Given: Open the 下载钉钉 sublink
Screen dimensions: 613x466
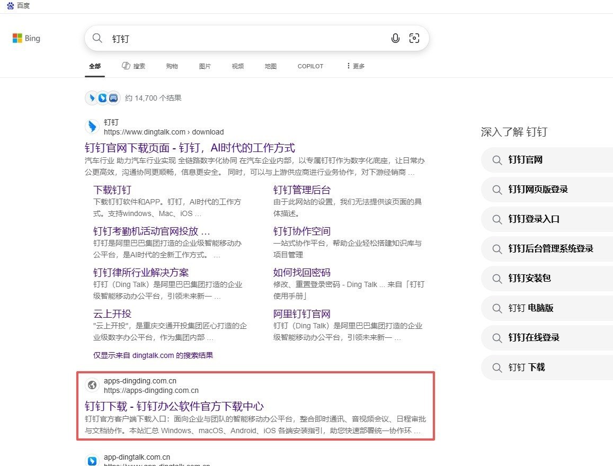Looking at the screenshot, I should [112, 190].
